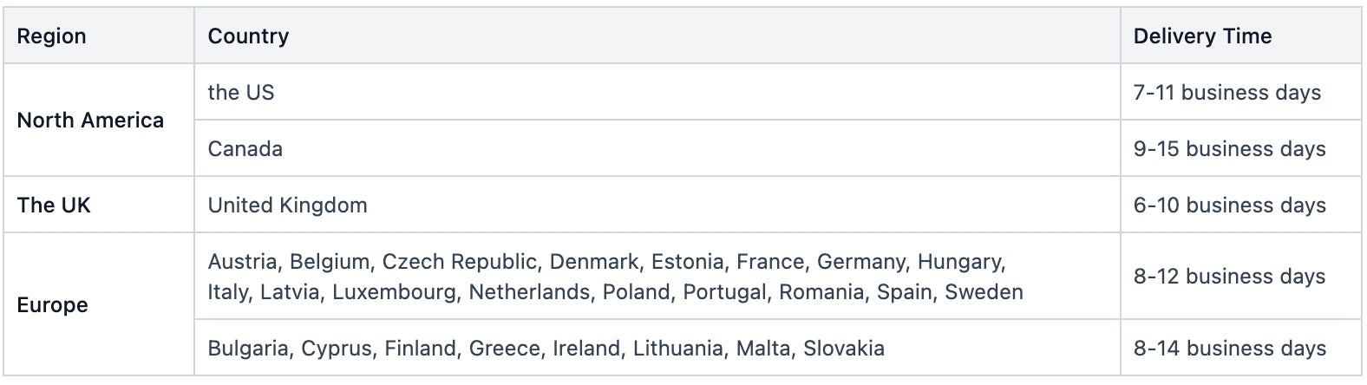Select the 6-10 business days cell
The width and height of the screenshot is (1367, 385).
(x=1229, y=206)
